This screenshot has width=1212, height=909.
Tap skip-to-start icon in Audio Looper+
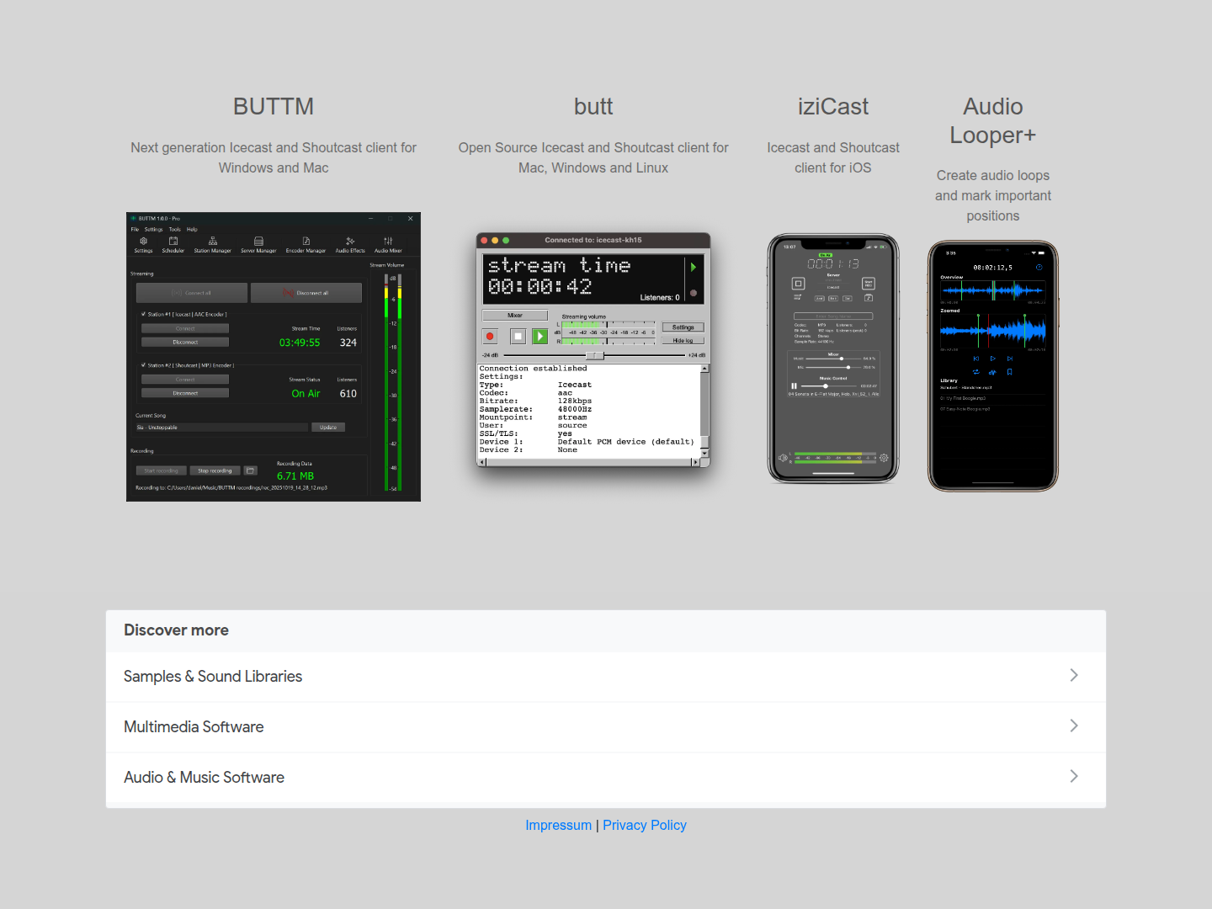coord(976,359)
